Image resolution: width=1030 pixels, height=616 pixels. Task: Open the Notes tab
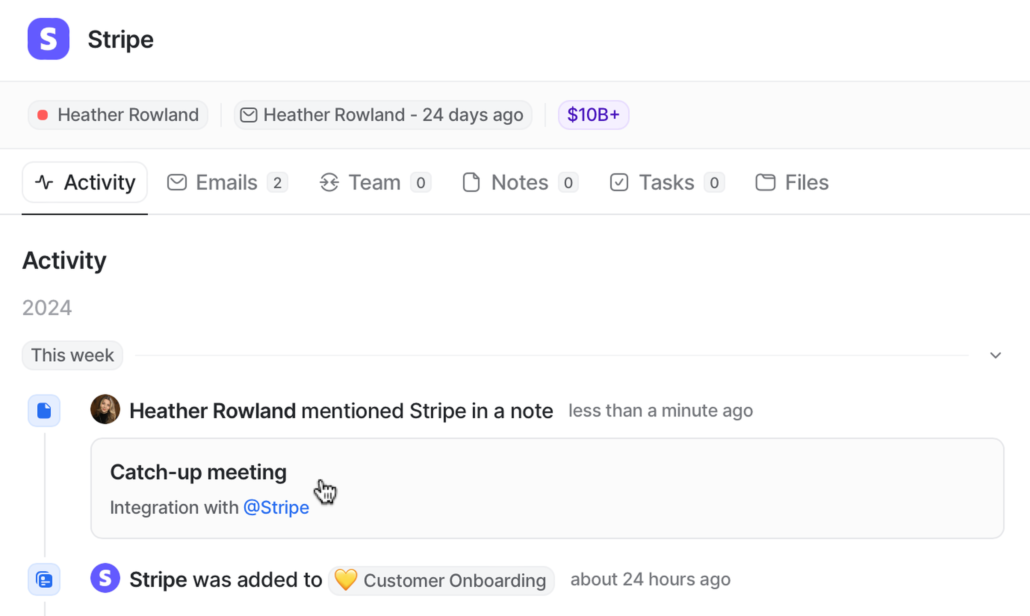tap(520, 183)
